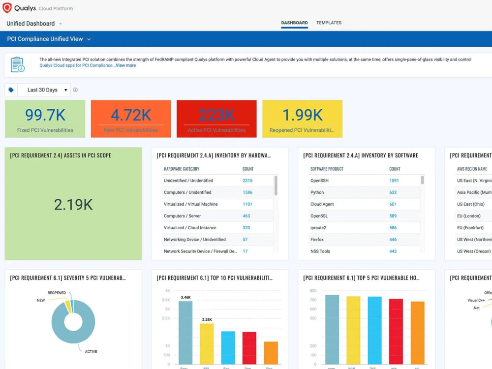Click the Inventory by Software table scrollbar
Image resolution: width=492 pixels, height=369 pixels.
[422, 180]
